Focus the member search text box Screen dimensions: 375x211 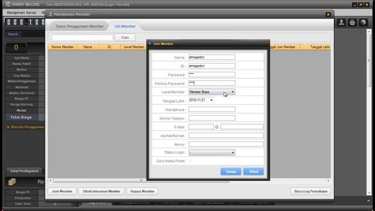[x=82, y=38]
